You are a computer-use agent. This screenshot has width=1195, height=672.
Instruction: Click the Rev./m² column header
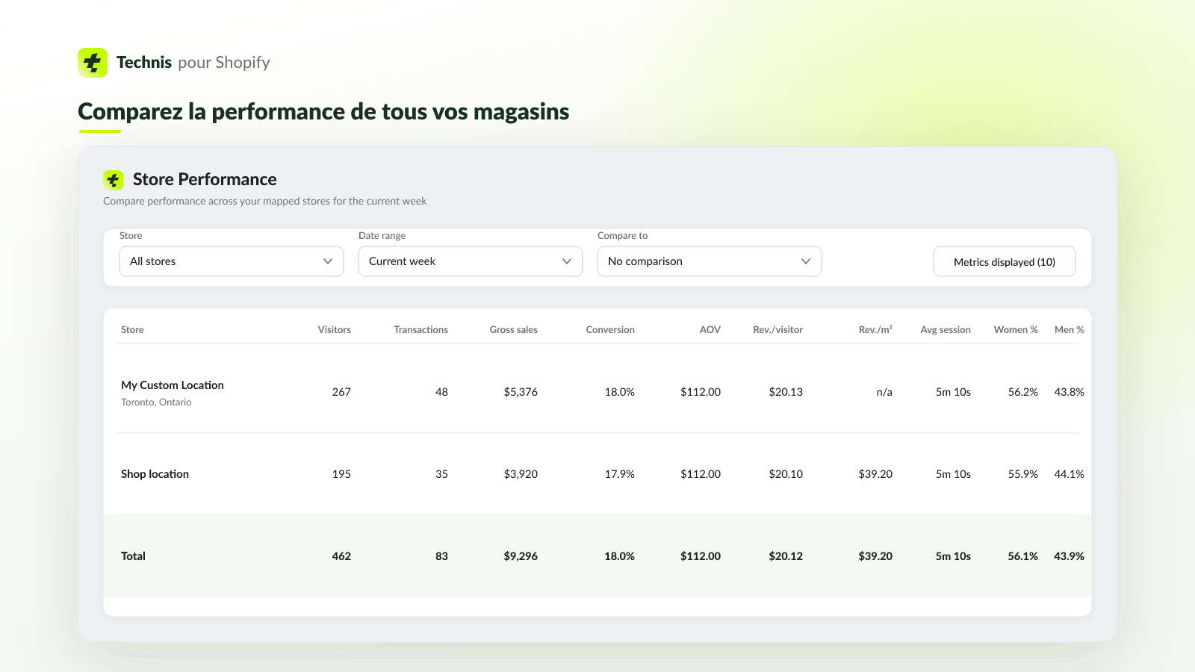[x=875, y=329]
